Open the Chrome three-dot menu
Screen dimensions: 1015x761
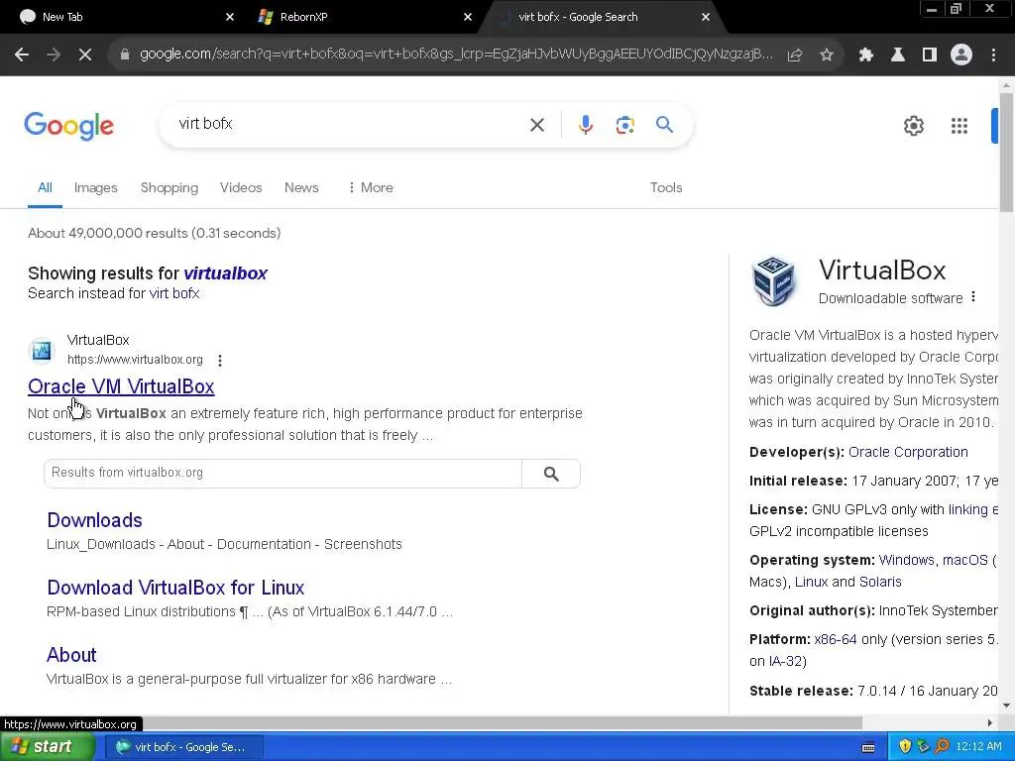[993, 55]
